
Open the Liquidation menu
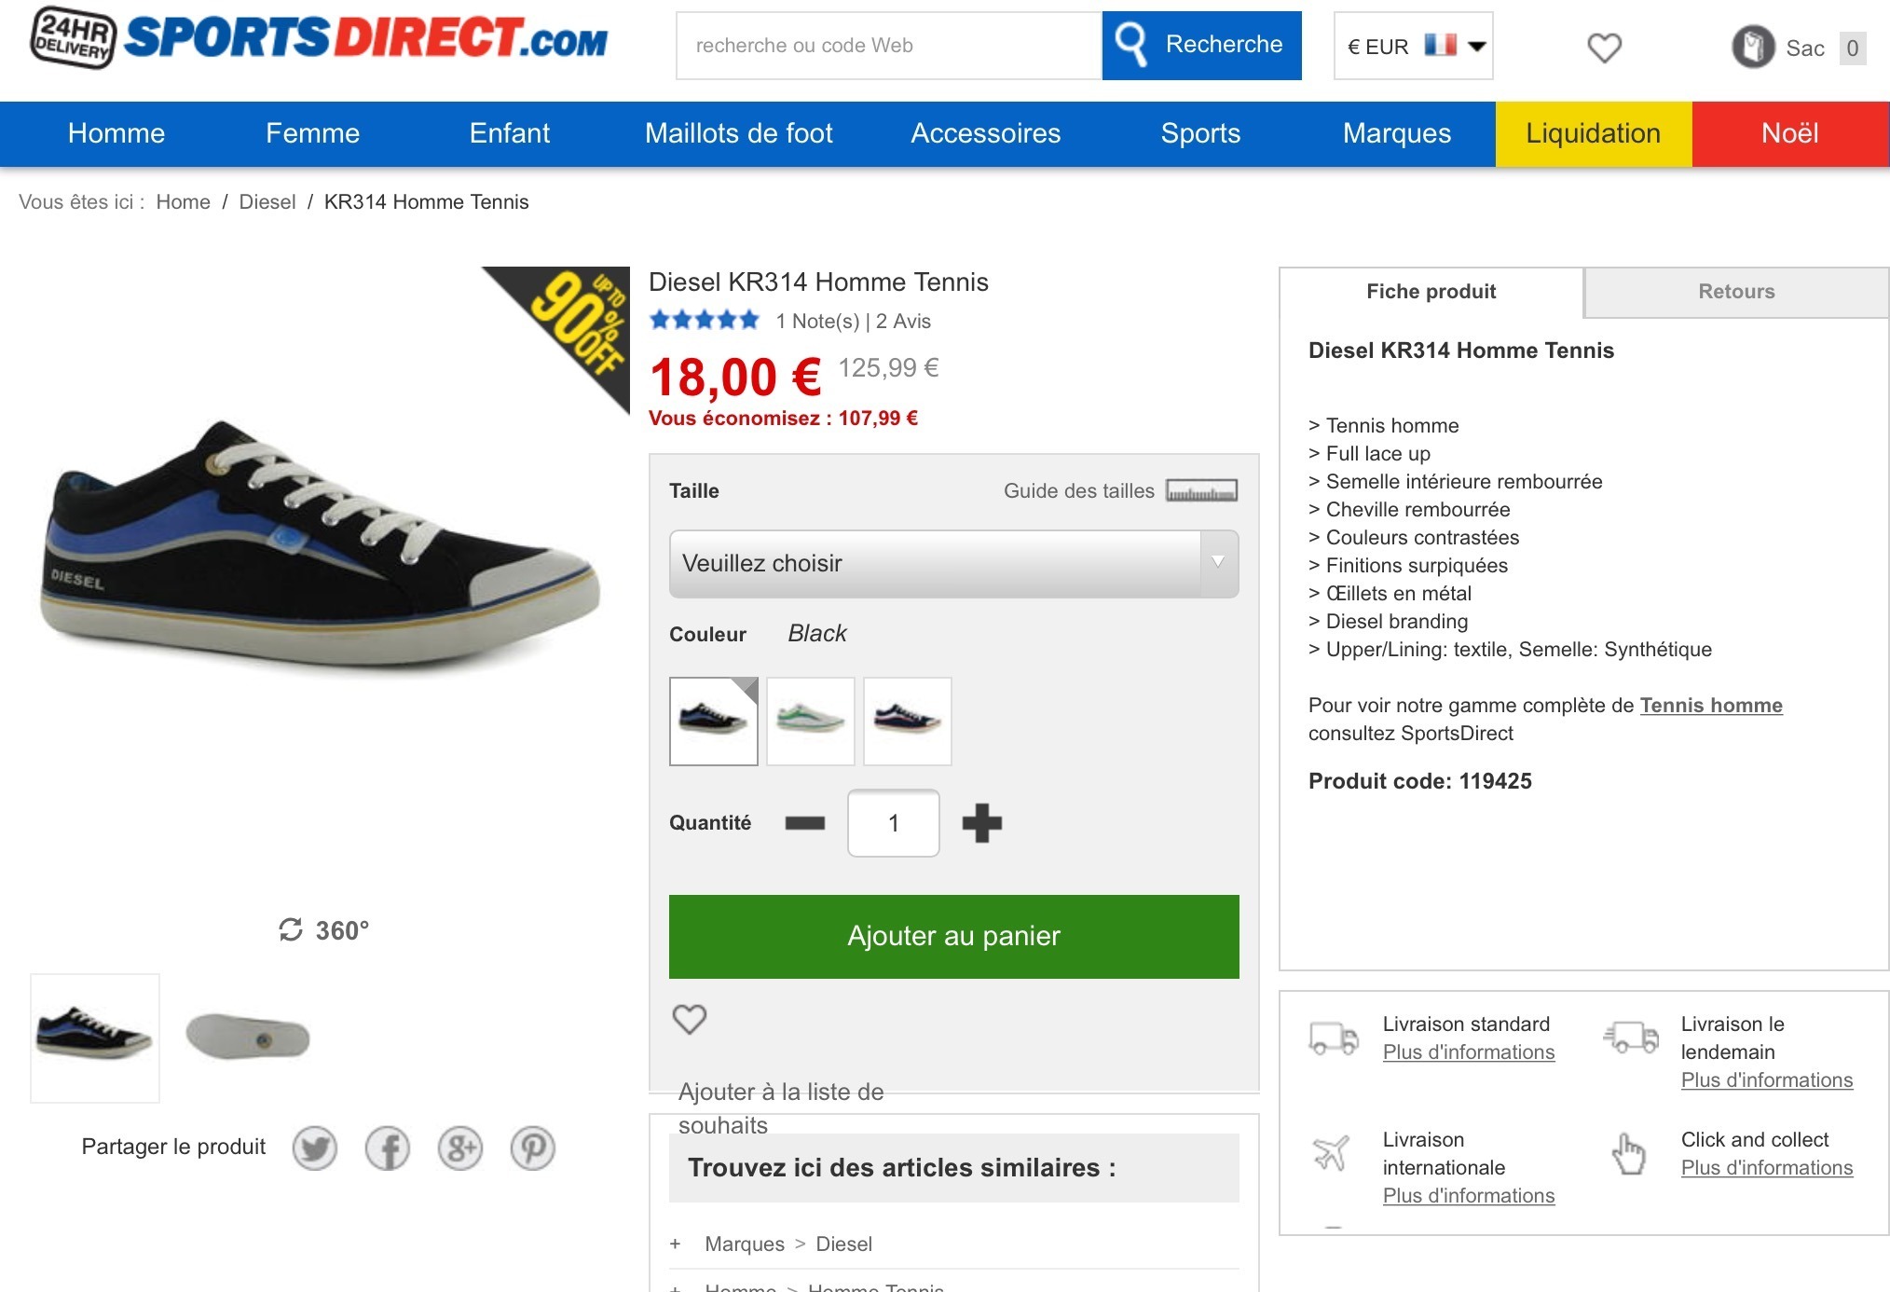1593,133
